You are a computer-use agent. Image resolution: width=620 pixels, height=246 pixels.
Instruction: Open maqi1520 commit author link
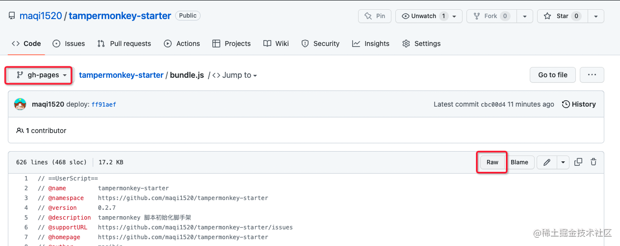click(x=48, y=104)
